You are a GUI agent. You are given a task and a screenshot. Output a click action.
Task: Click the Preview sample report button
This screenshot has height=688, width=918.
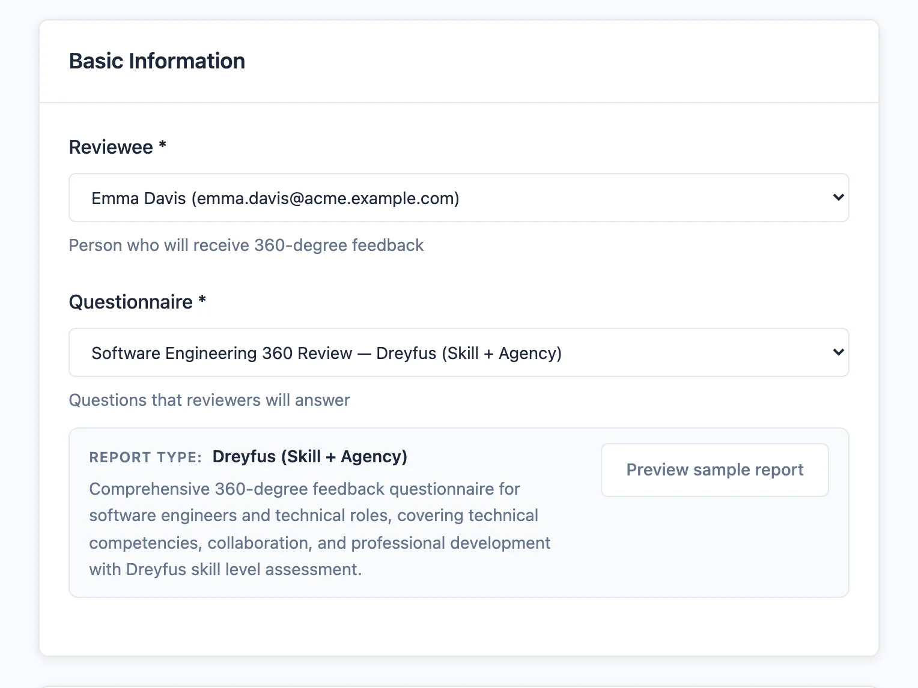715,470
